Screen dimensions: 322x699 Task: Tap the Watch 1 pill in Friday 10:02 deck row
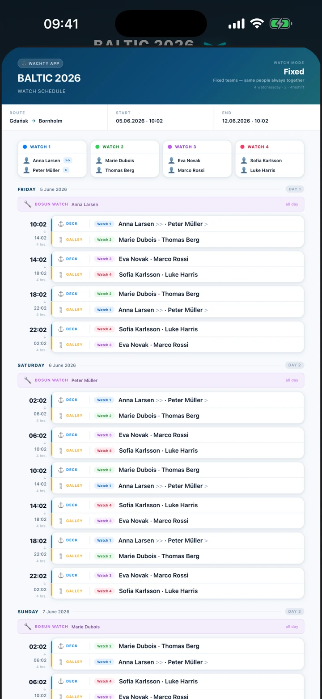click(x=104, y=224)
